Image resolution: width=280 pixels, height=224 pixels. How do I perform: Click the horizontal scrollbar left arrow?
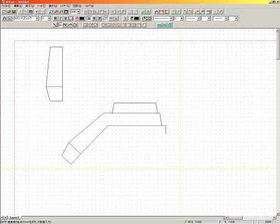pos(227,218)
